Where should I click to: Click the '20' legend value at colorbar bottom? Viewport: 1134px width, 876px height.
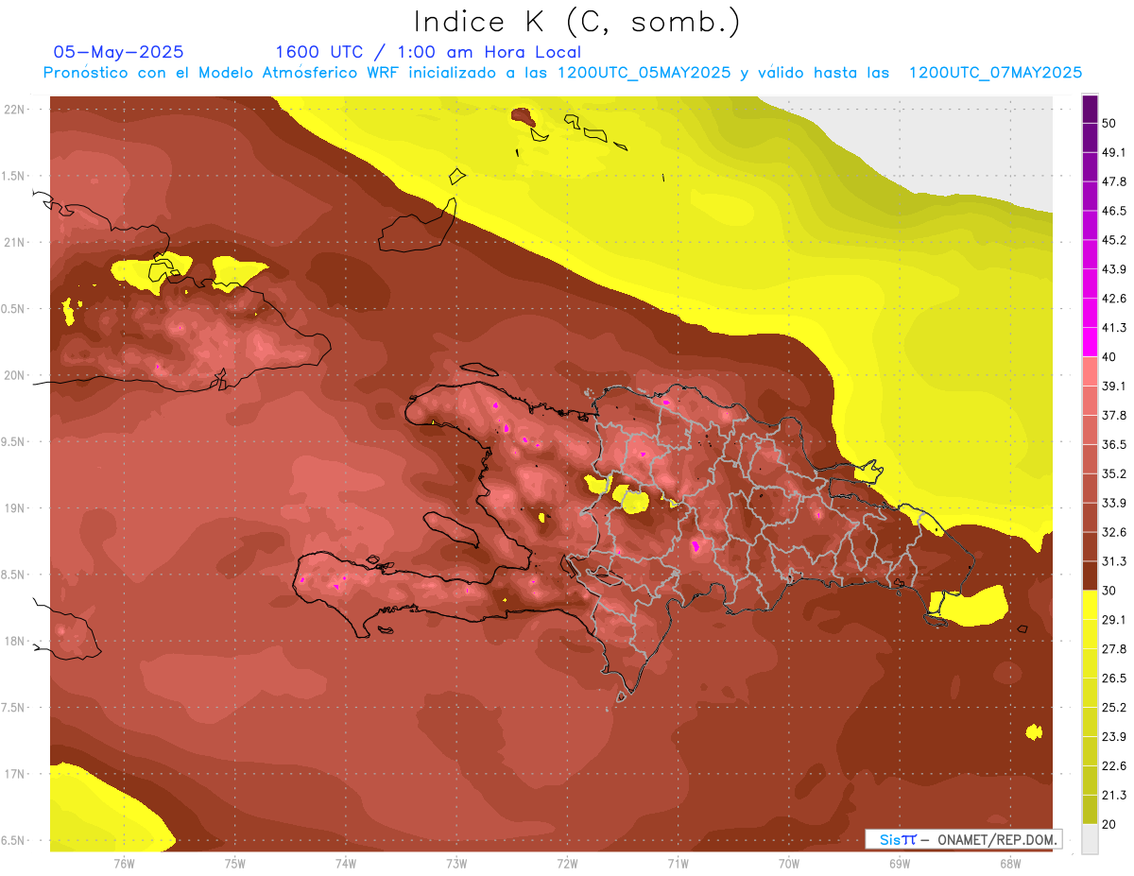(1109, 824)
